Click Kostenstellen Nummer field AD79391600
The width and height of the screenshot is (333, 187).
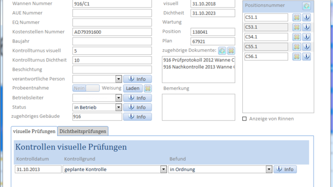click(x=112, y=32)
